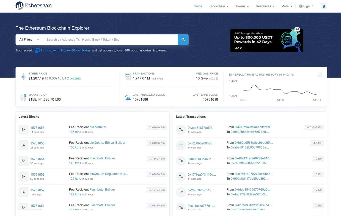Click the Bk icon for block 15761655
Image resolution: width=341 pixels, height=216 pixels.
tap(23, 145)
